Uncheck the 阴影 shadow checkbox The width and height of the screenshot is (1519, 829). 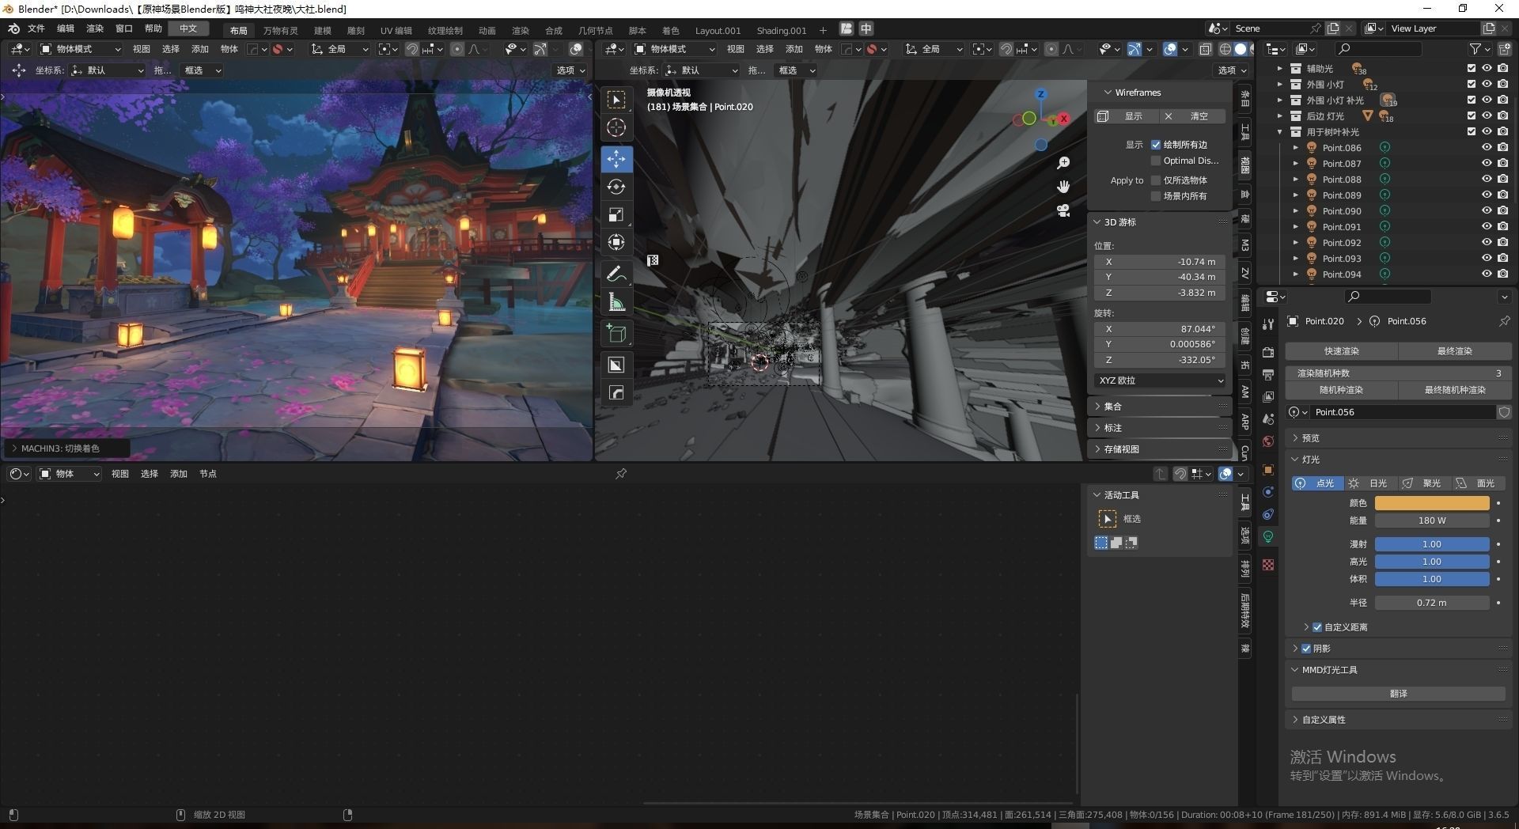pos(1306,649)
